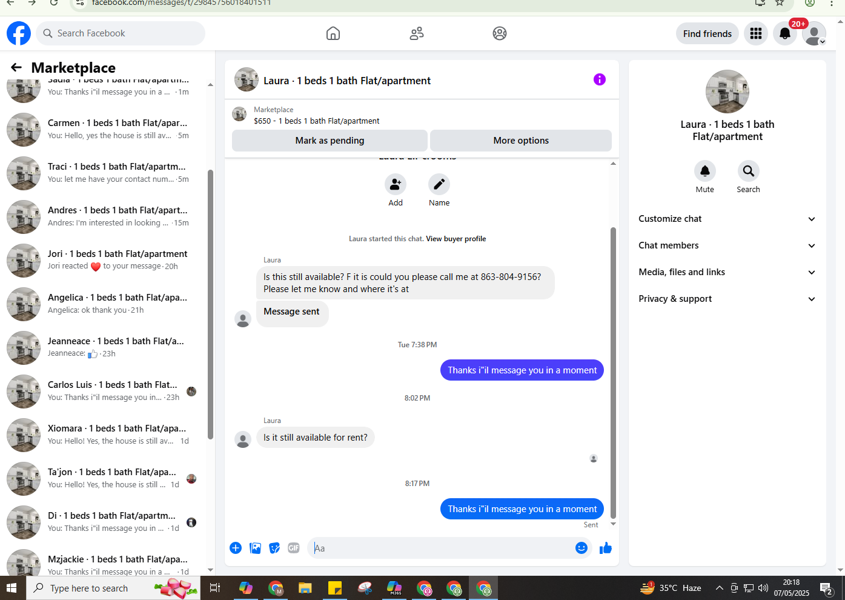Open Windows notification center

pyautogui.click(x=827, y=588)
